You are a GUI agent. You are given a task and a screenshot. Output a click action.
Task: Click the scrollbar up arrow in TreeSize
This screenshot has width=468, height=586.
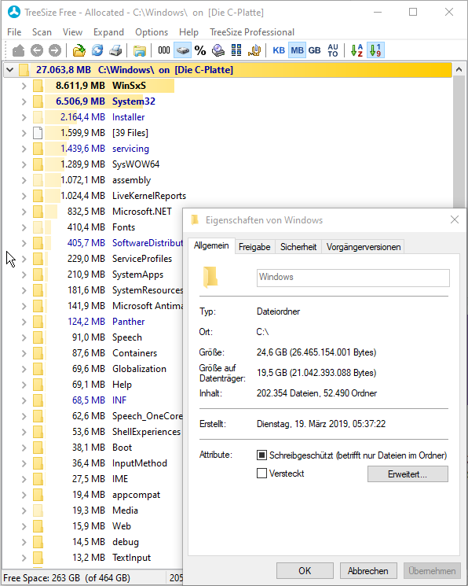pyautogui.click(x=459, y=70)
